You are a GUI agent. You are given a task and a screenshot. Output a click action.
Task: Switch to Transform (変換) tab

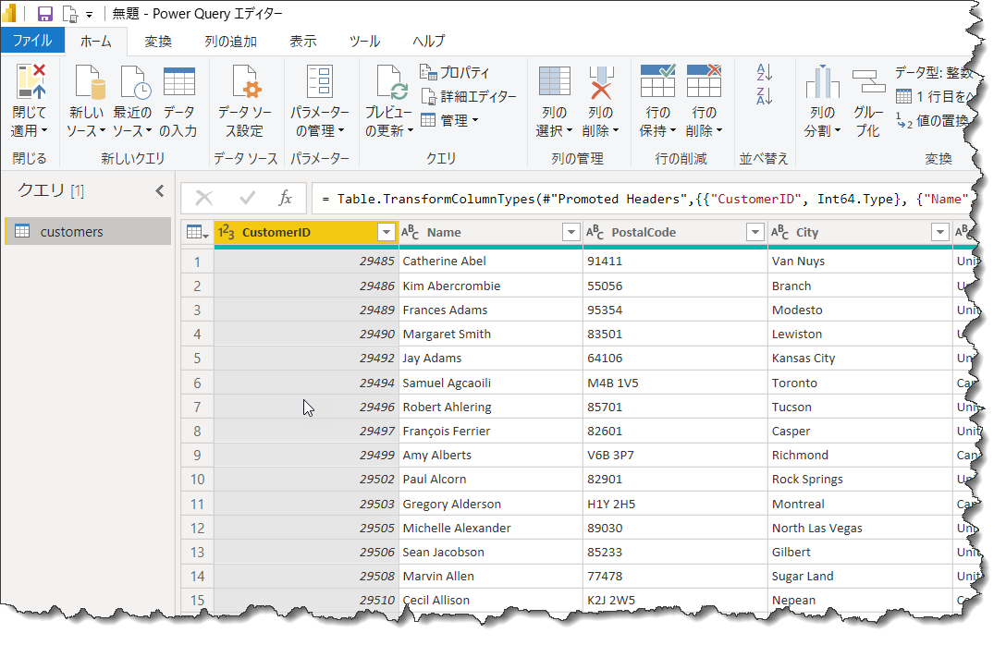pos(158,42)
